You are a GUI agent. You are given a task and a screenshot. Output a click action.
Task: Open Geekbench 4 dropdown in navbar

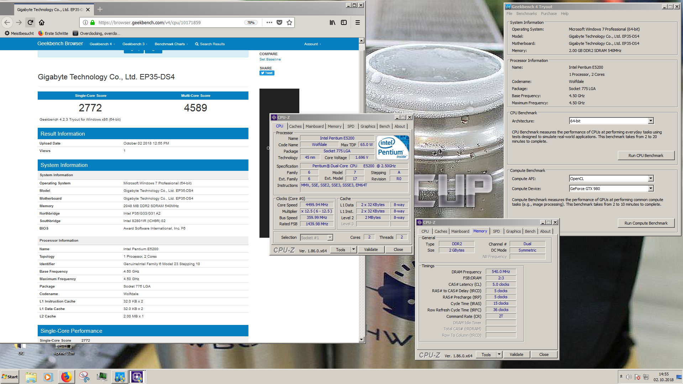pos(102,44)
